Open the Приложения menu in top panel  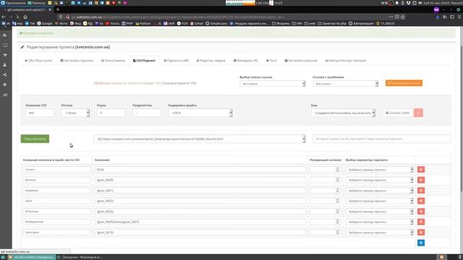14,3
